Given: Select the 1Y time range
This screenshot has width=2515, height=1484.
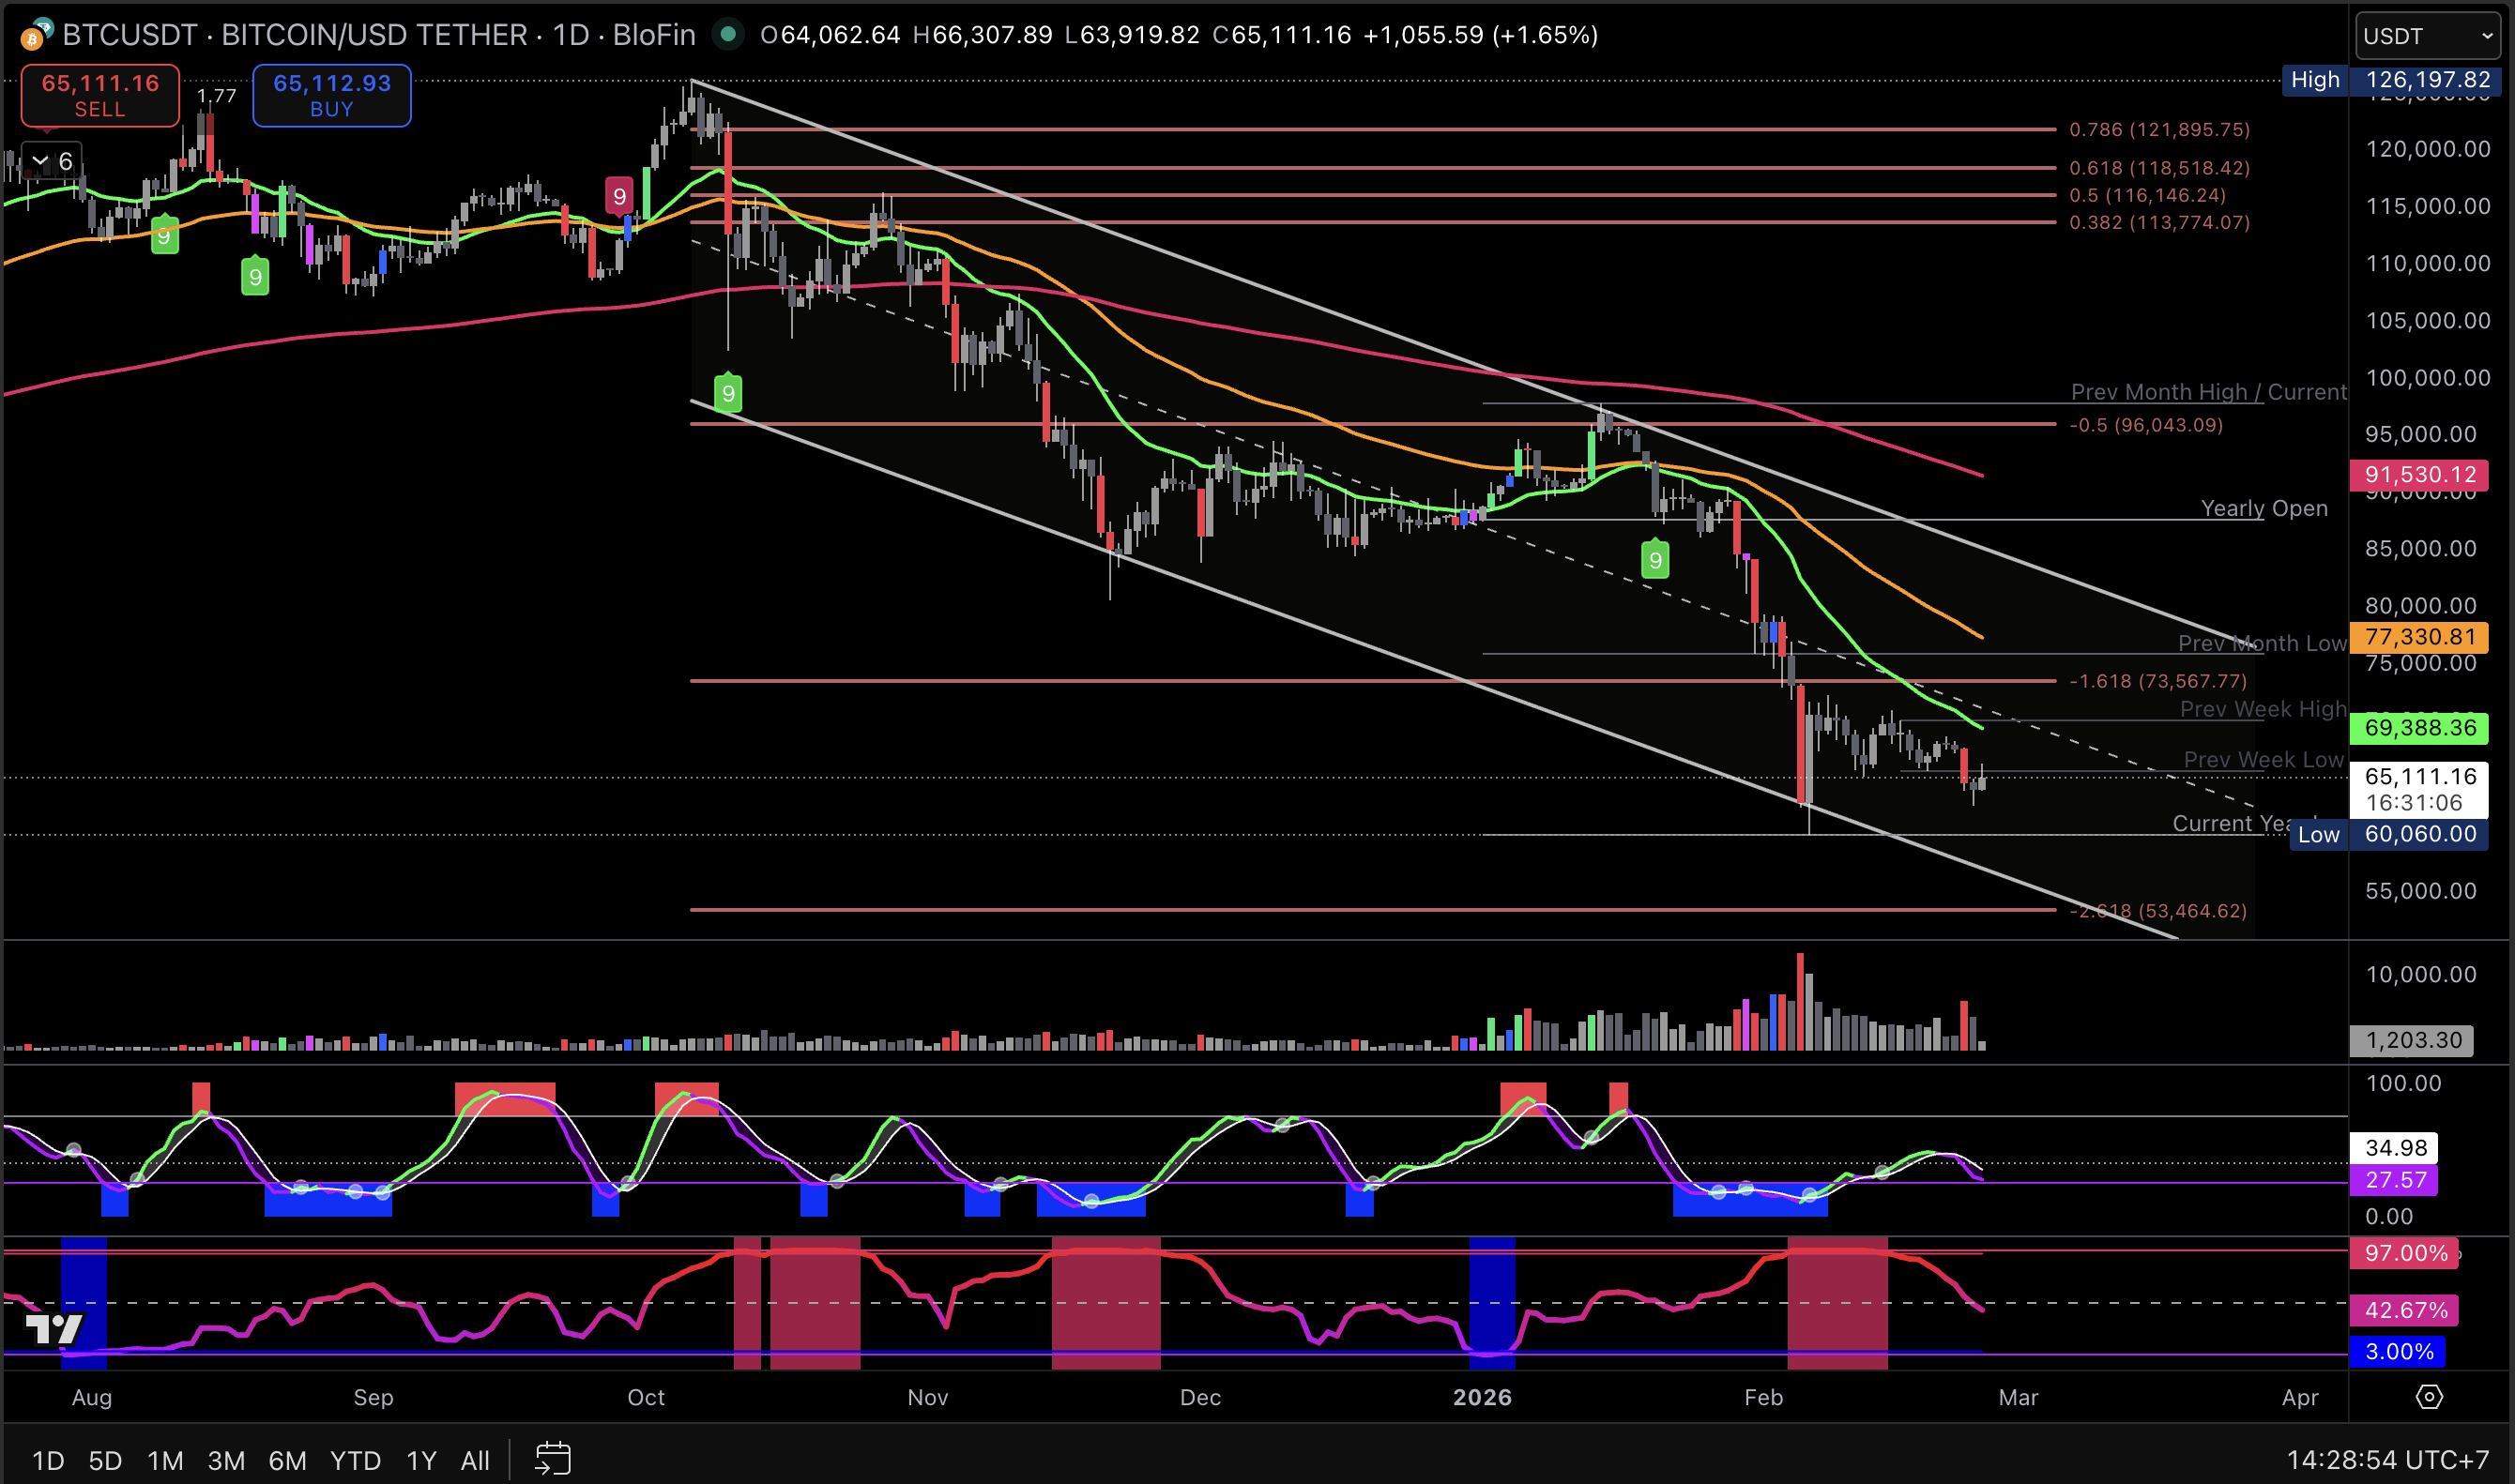Looking at the screenshot, I should pyautogui.click(x=421, y=1461).
